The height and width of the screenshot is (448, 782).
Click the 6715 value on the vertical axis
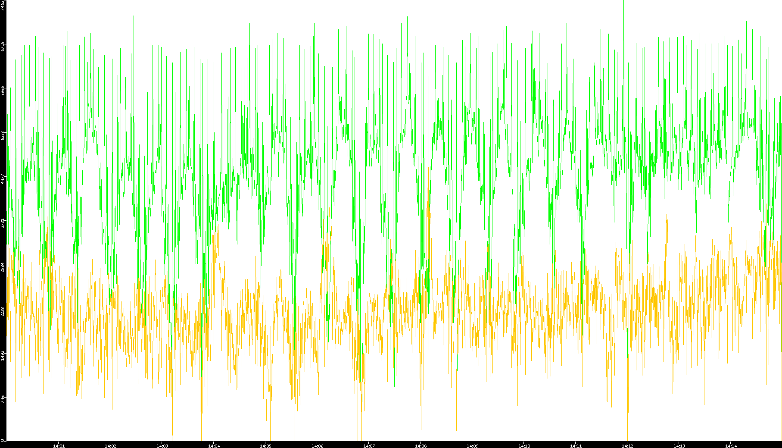click(x=3, y=47)
